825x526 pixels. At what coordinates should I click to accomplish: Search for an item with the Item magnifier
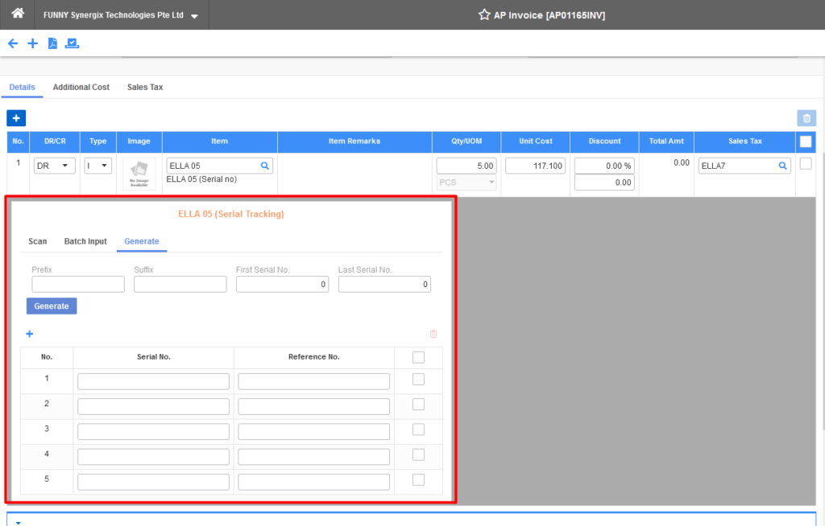[x=264, y=164]
